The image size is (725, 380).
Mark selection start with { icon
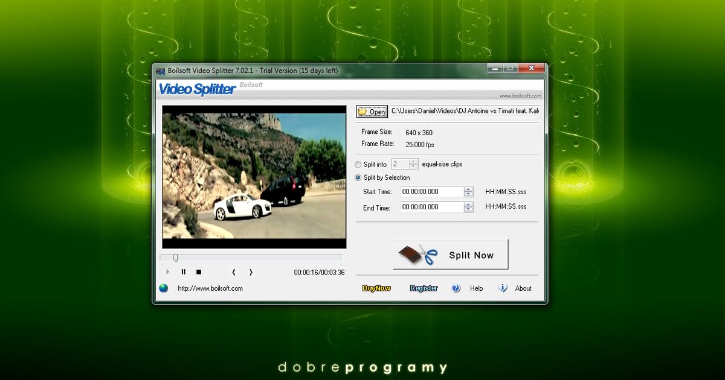tap(234, 272)
